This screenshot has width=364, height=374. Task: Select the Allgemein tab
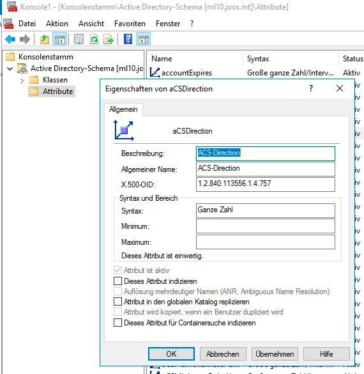coord(123,109)
